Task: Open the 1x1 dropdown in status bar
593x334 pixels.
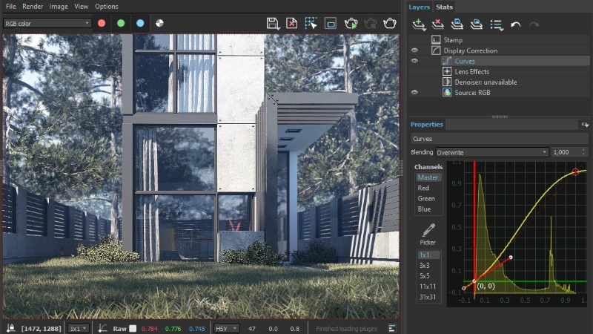Action: coord(79,328)
